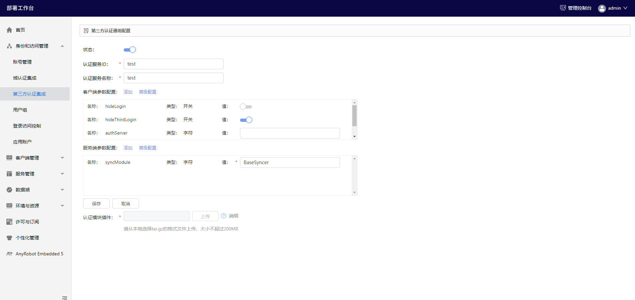Screen dimensions: 635x300
Task: Click the 认证服务名称 input field
Action: pos(174,78)
